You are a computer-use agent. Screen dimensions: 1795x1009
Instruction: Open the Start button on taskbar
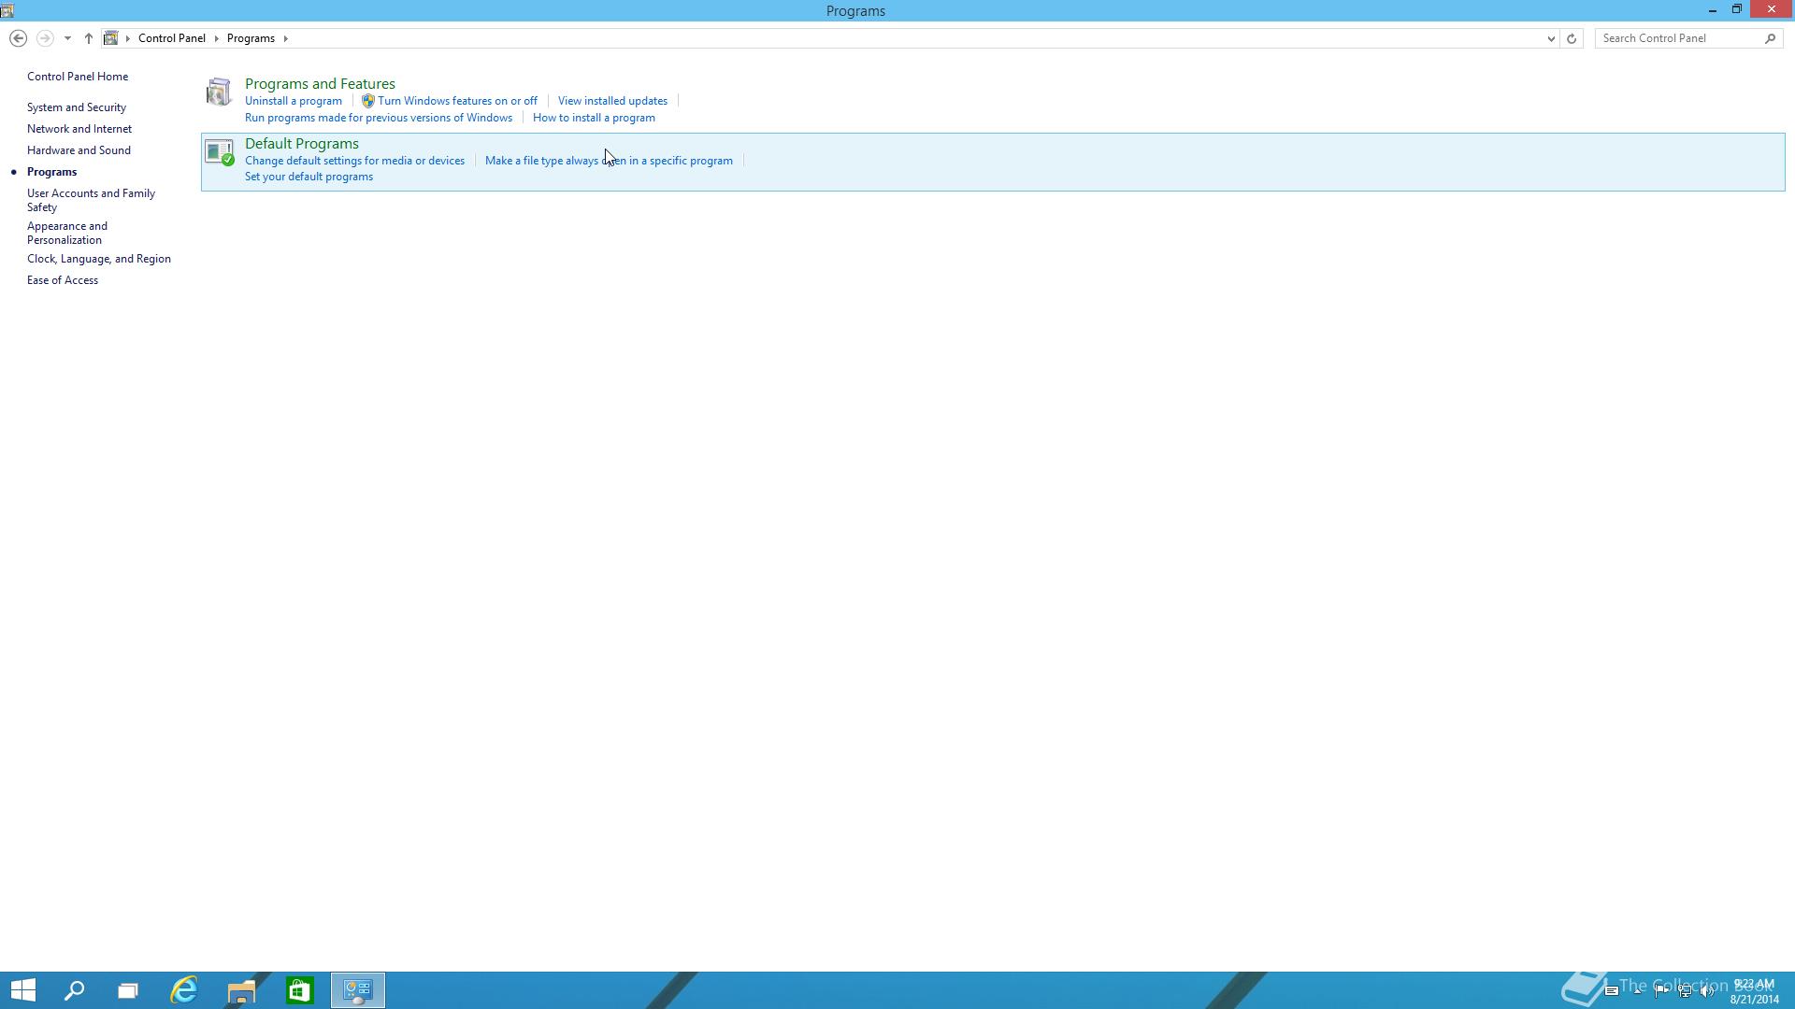23,990
